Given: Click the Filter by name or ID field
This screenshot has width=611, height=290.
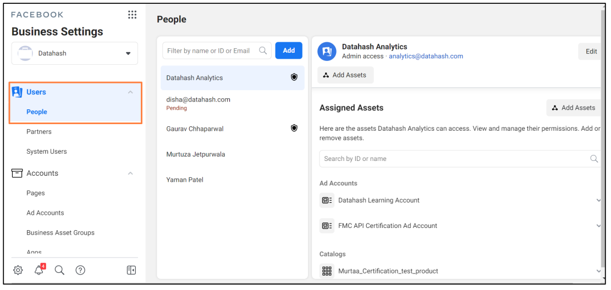Looking at the screenshot, I should click(211, 51).
